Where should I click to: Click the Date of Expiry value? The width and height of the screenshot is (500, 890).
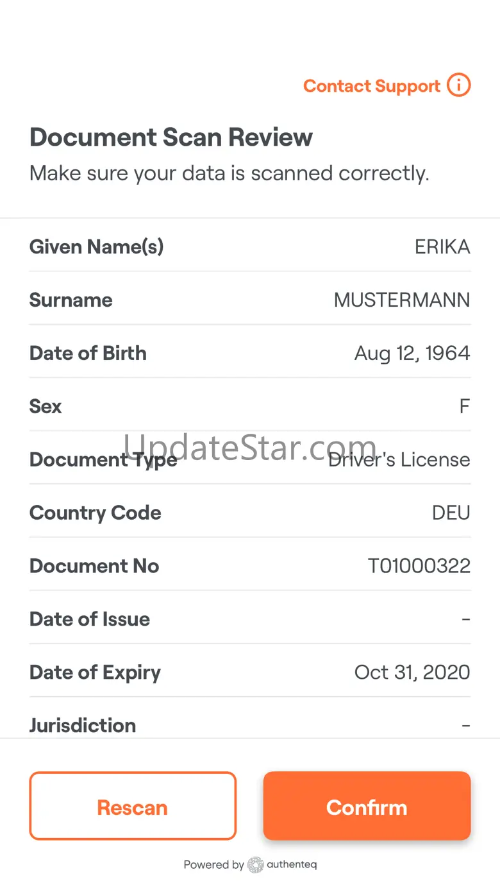tap(412, 672)
